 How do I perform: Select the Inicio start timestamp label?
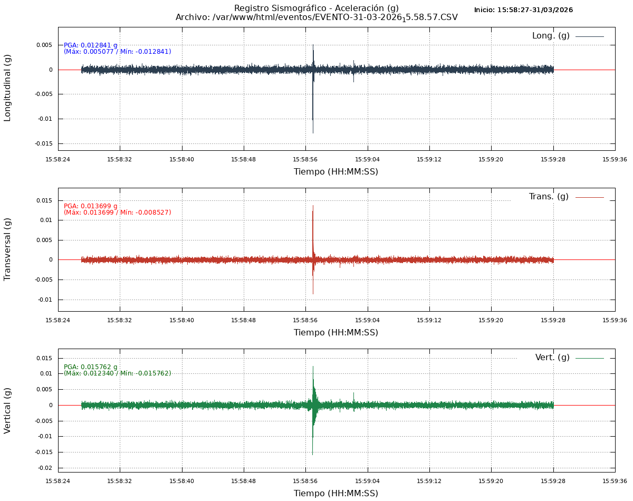pyautogui.click(x=523, y=10)
